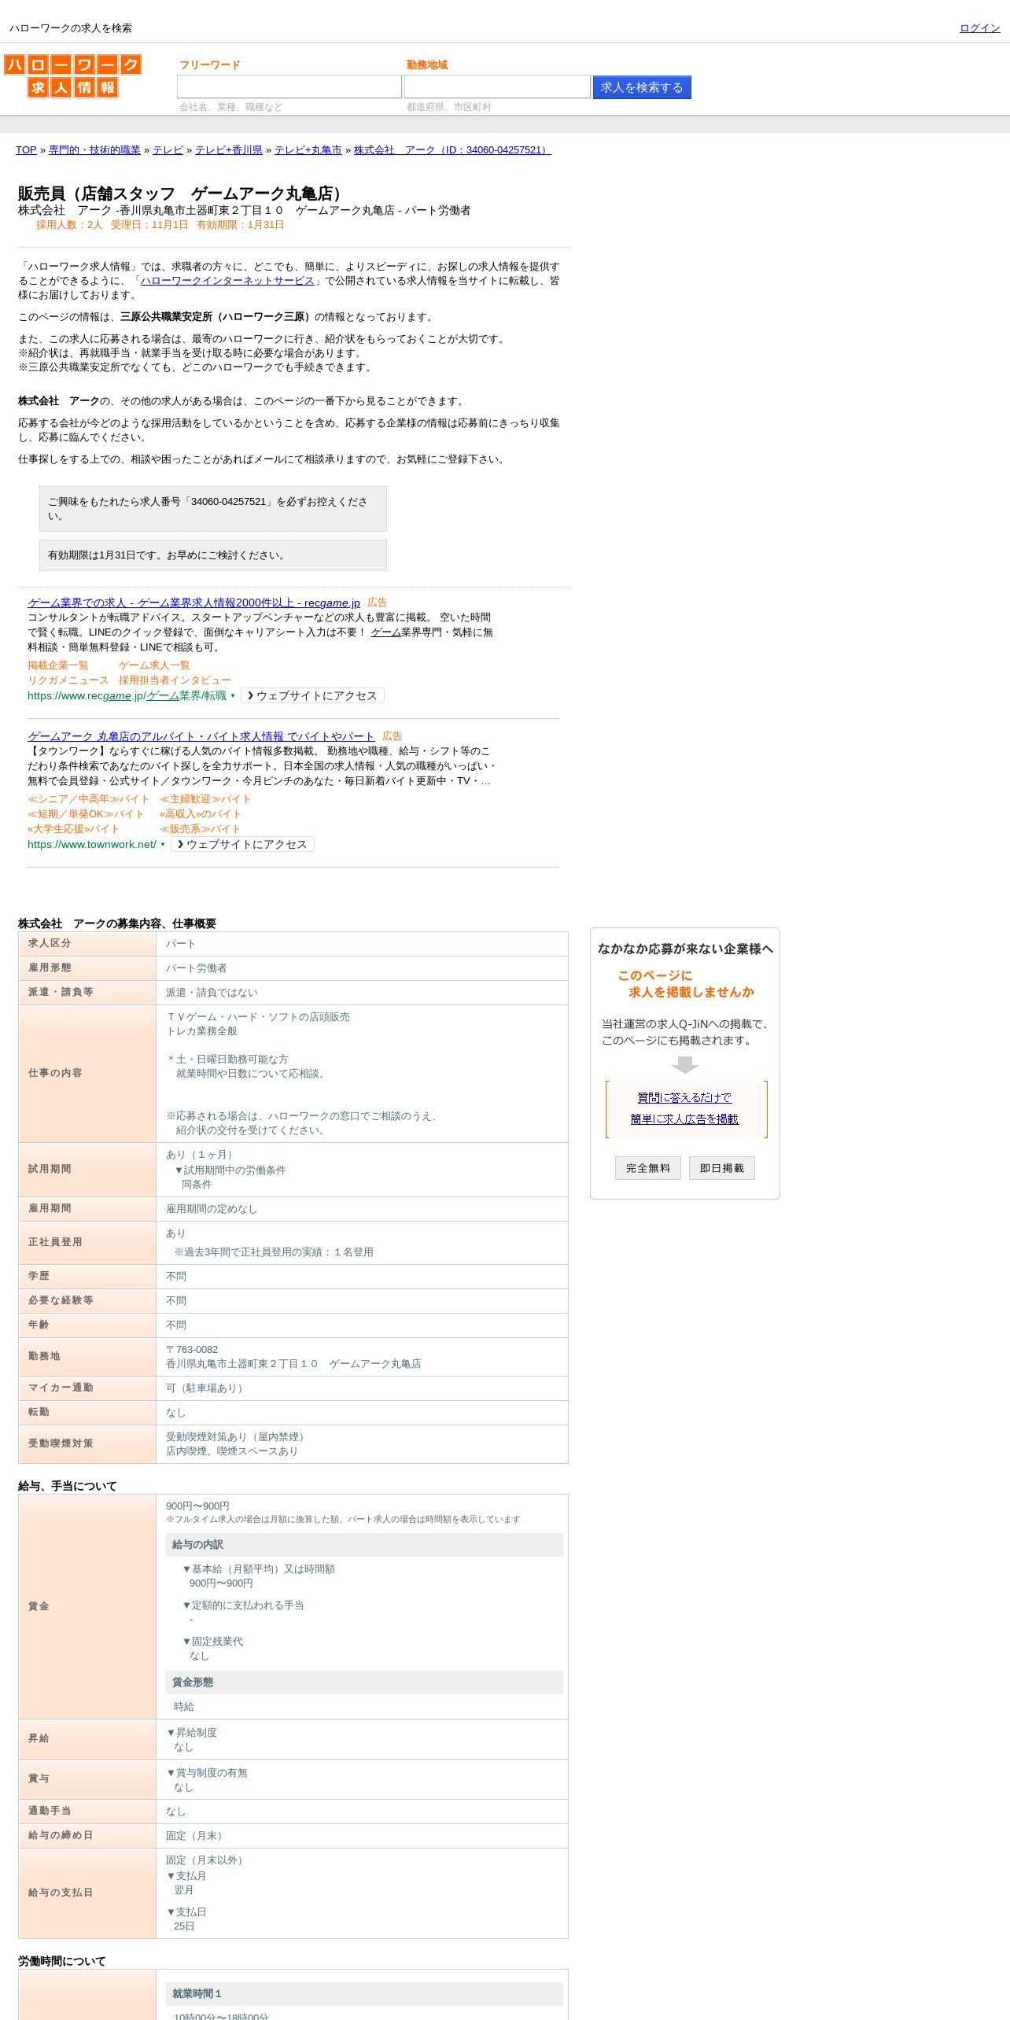Screen dimensions: 1010x2020
Task: Click «高収入»のバイト sitelink
Action: click(201, 814)
